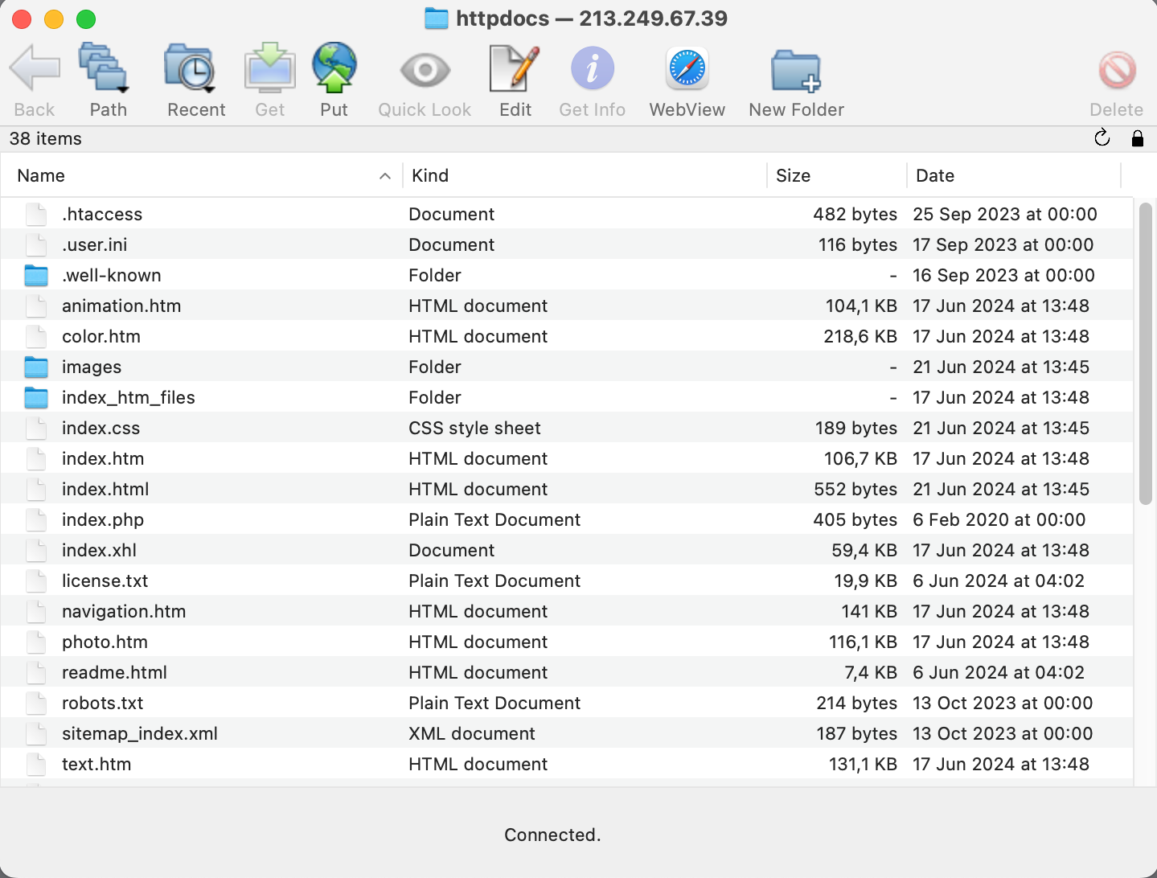Screen dimensions: 1157x878
Task: Click the red Delete icon
Action: coord(1116,71)
